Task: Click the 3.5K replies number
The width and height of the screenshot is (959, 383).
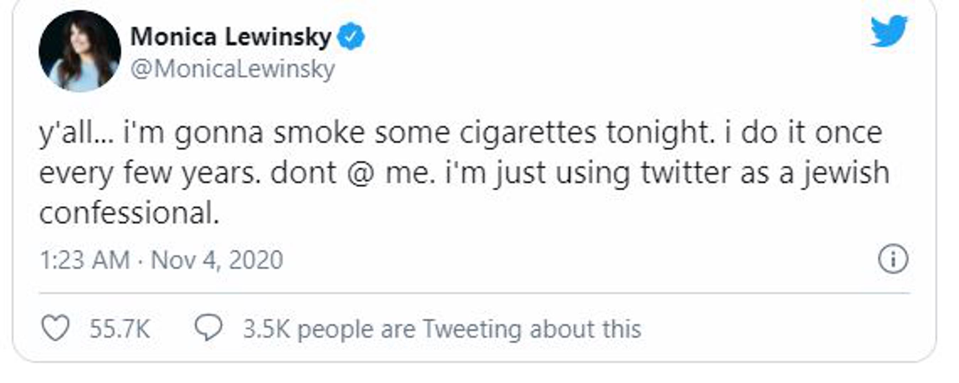Action: pos(266,329)
